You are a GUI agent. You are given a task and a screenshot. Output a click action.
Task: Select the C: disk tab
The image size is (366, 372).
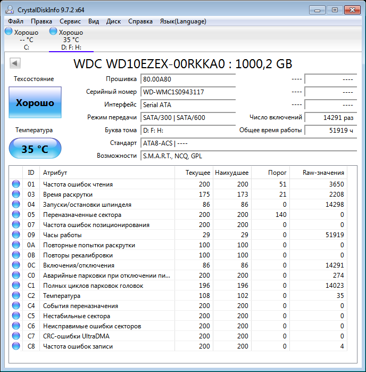22,40
